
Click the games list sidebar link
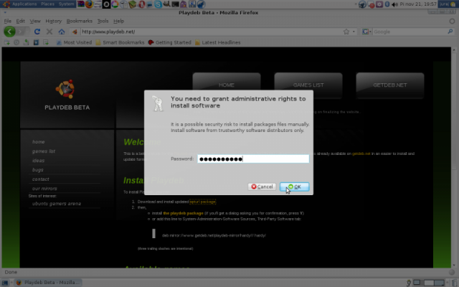click(44, 151)
